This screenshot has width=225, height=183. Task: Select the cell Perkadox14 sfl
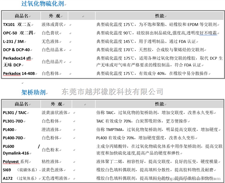pyautogui.click(x=17, y=58)
